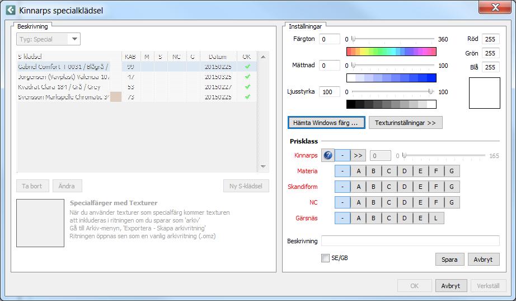
Task: Tick the SE/GB checkbox
Action: tap(325, 258)
